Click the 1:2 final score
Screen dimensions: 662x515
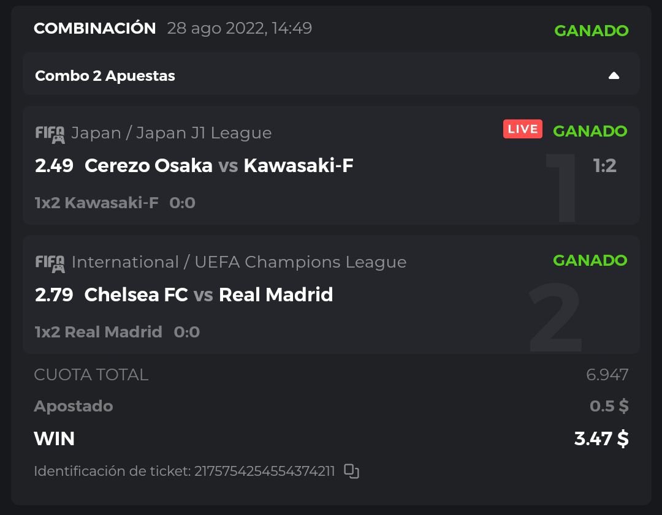pos(604,165)
